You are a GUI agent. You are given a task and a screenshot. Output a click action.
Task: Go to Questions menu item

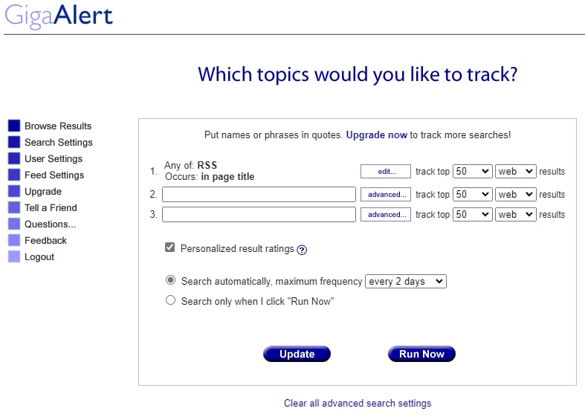pos(50,224)
